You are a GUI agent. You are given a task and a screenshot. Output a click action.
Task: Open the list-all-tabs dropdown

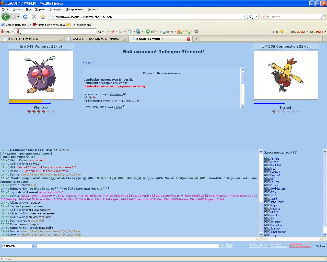325,39
